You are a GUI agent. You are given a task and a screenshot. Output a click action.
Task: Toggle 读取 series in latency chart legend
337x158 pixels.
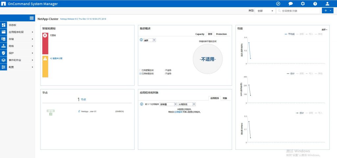(x=300, y=34)
